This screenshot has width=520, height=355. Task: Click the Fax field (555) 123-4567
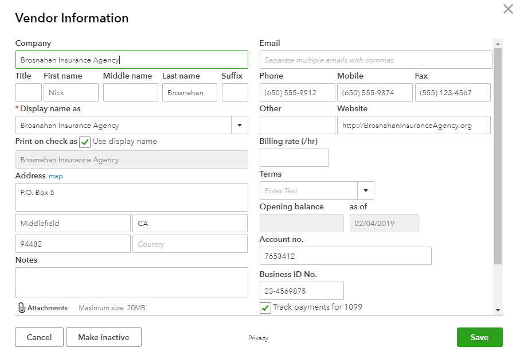453,92
